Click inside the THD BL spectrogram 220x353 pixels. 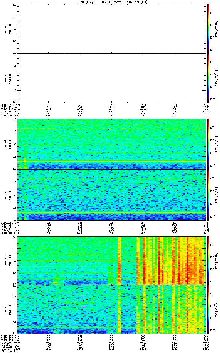tap(111, 144)
